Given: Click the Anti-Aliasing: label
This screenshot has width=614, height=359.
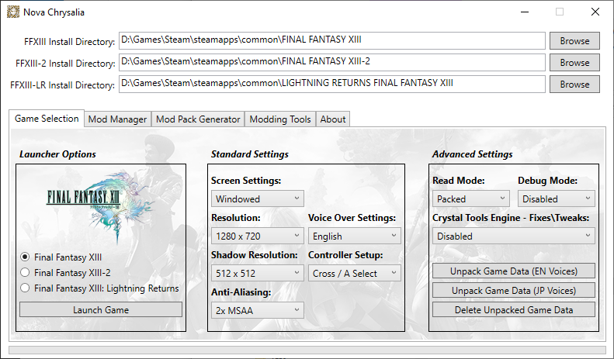Looking at the screenshot, I should (241, 292).
